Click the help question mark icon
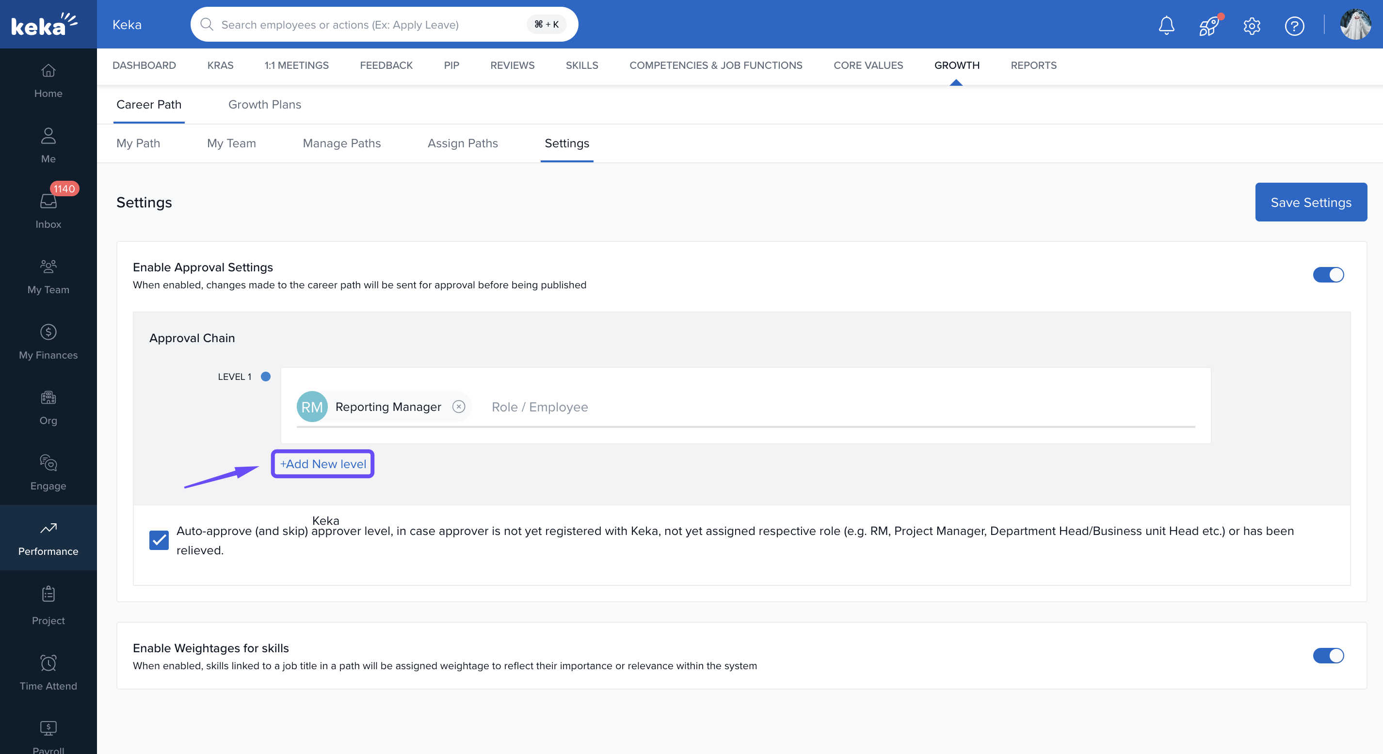 point(1294,25)
